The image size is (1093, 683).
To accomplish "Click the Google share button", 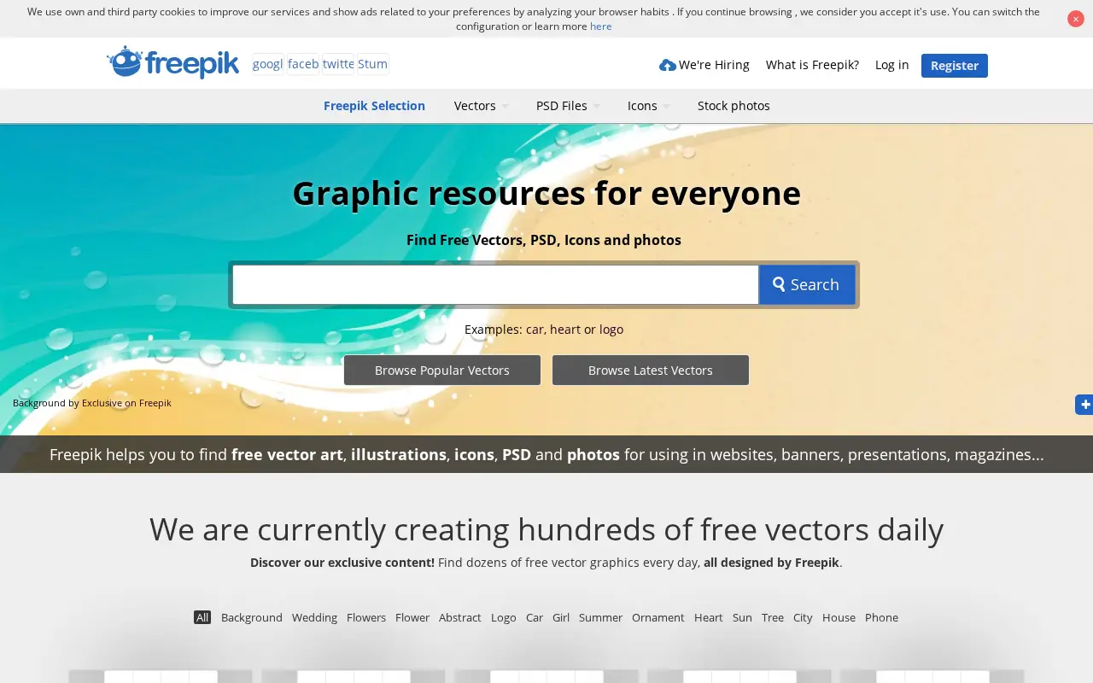I will (x=268, y=64).
